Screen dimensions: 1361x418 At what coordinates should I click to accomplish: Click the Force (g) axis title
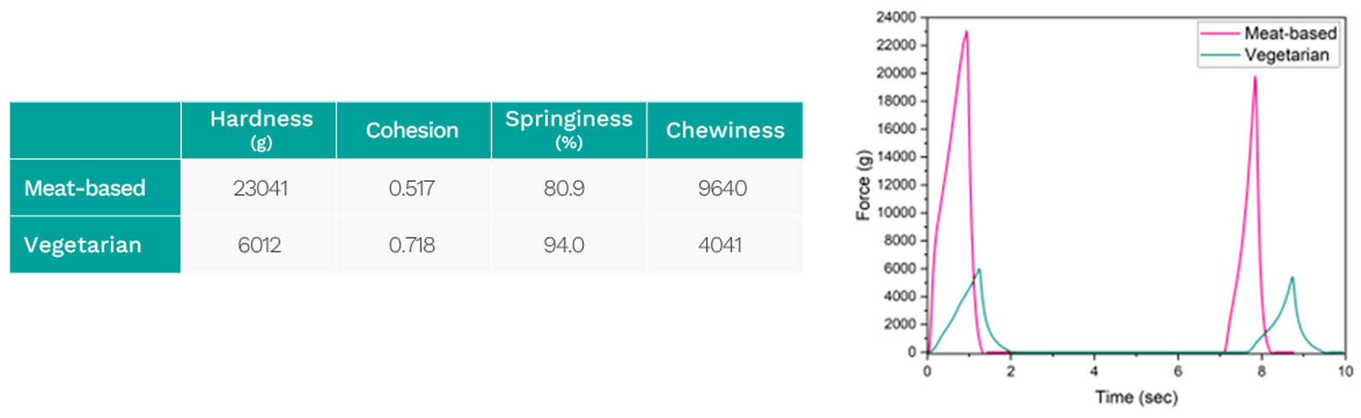click(864, 185)
